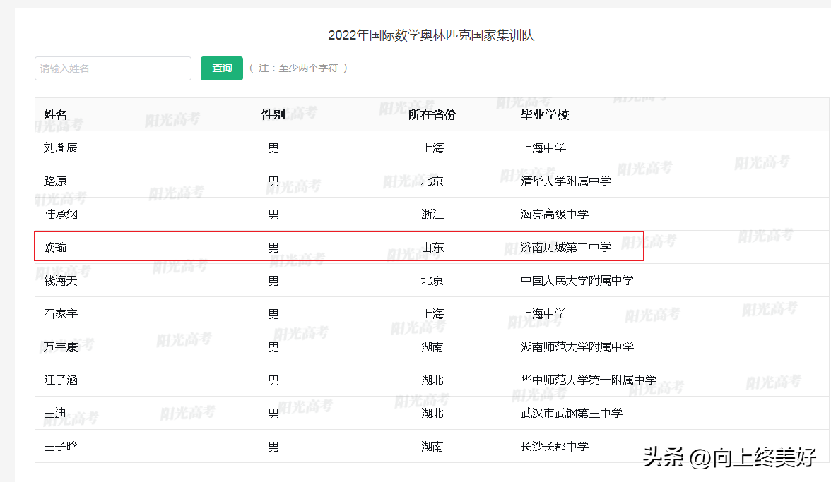Click the name 汪子涵
The image size is (831, 482).
pyautogui.click(x=61, y=380)
